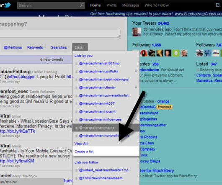Open the www.FundraisingCoach.com link
Screen dimensions: 222x185
(x=199, y=14)
